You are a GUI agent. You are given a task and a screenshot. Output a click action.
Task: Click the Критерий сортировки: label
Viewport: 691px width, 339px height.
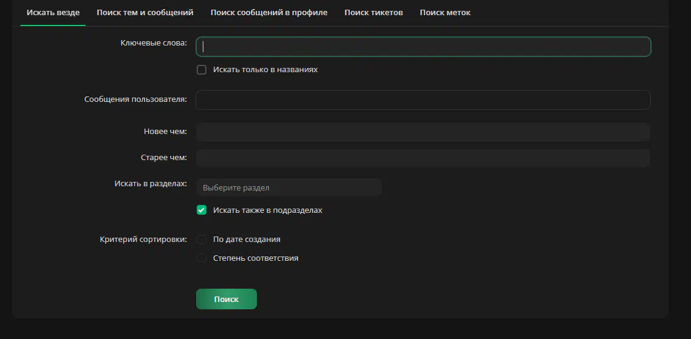coord(144,240)
